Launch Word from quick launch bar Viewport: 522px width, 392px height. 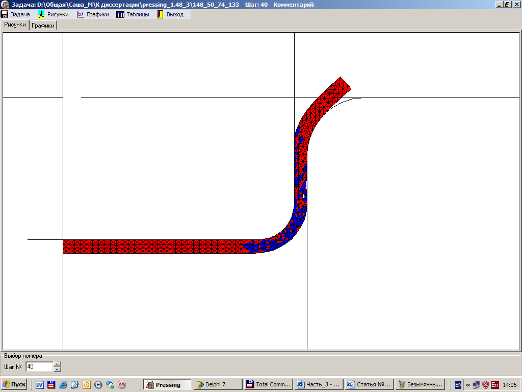point(40,385)
